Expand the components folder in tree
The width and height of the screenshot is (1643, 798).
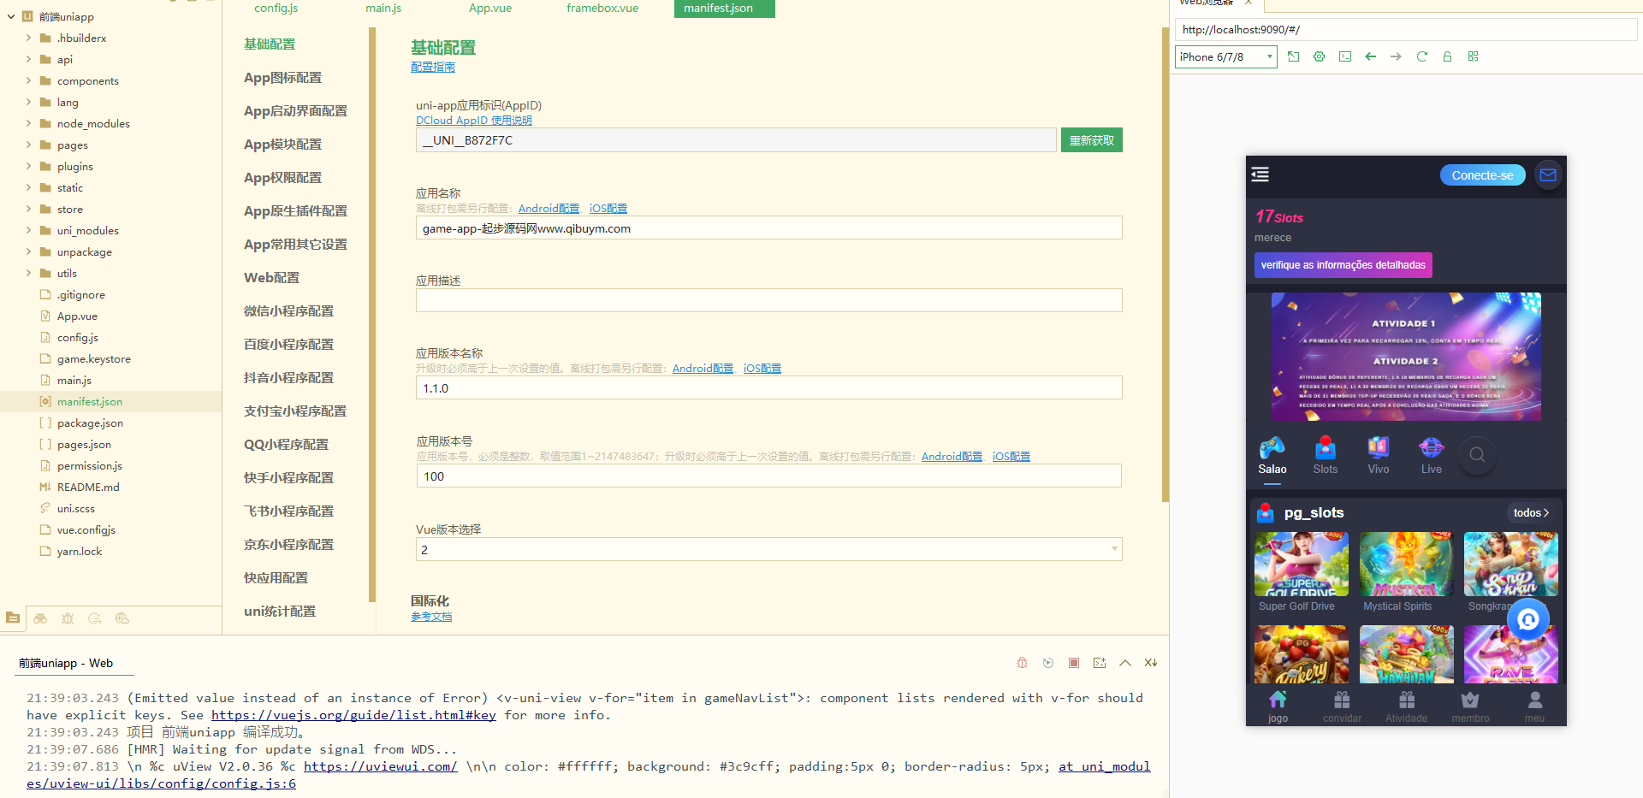click(87, 81)
